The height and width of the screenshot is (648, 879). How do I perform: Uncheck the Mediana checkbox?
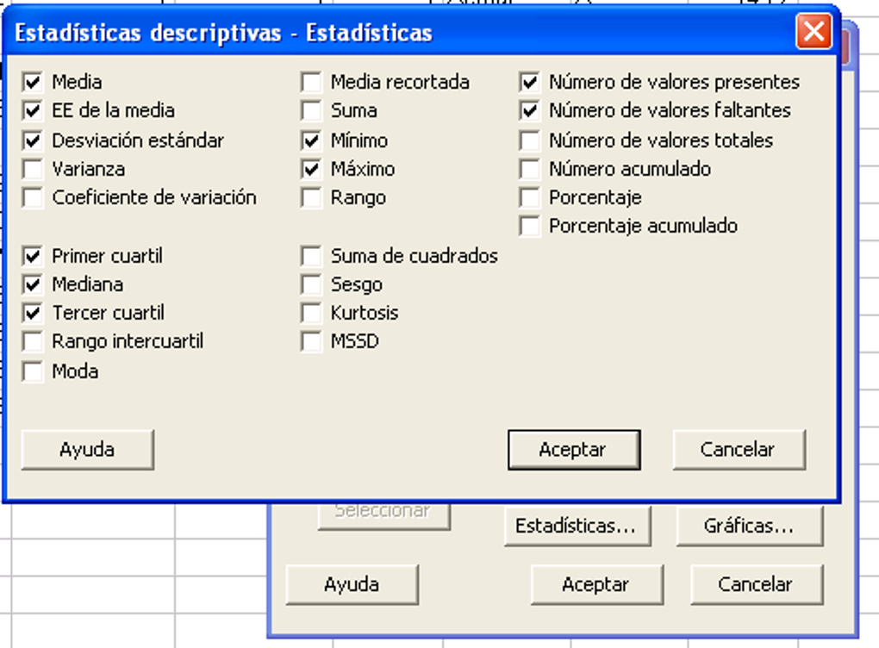coord(33,284)
